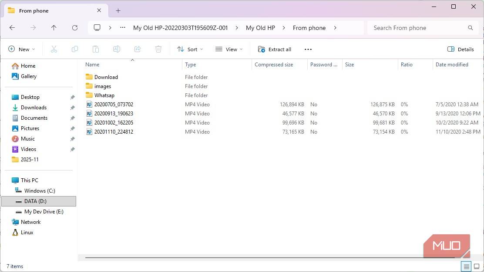Open Gallery in the navigation pane
The width and height of the screenshot is (484, 272).
point(29,76)
